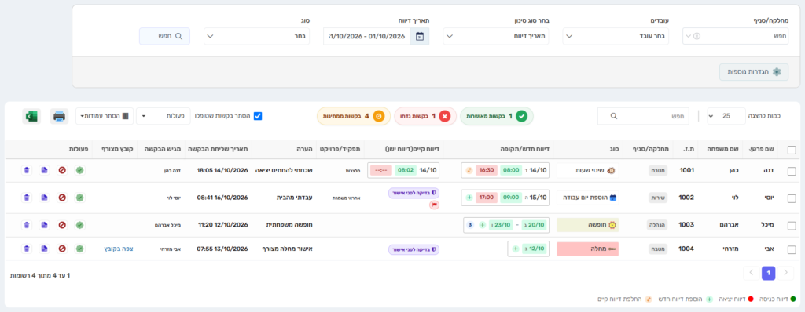Open document icon in row 1001

click(44, 170)
